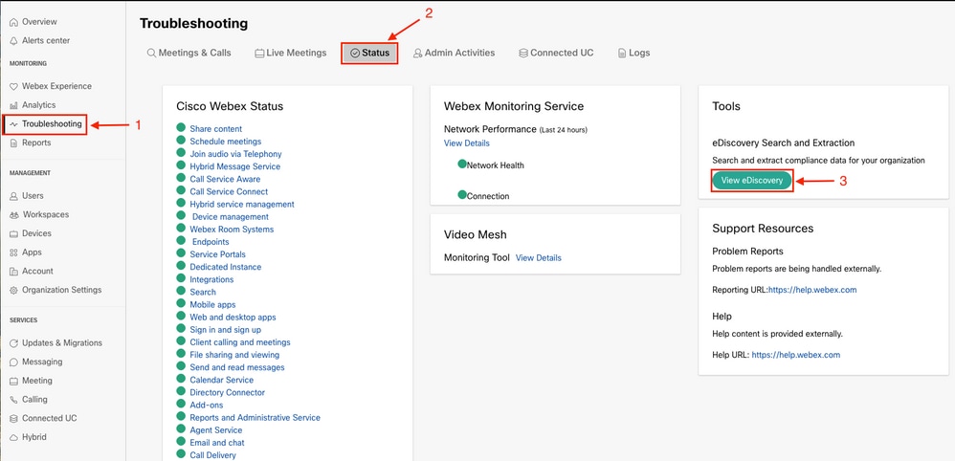Image resolution: width=955 pixels, height=461 pixels.
Task: Open the Dedicated Instance link
Action: (x=225, y=268)
